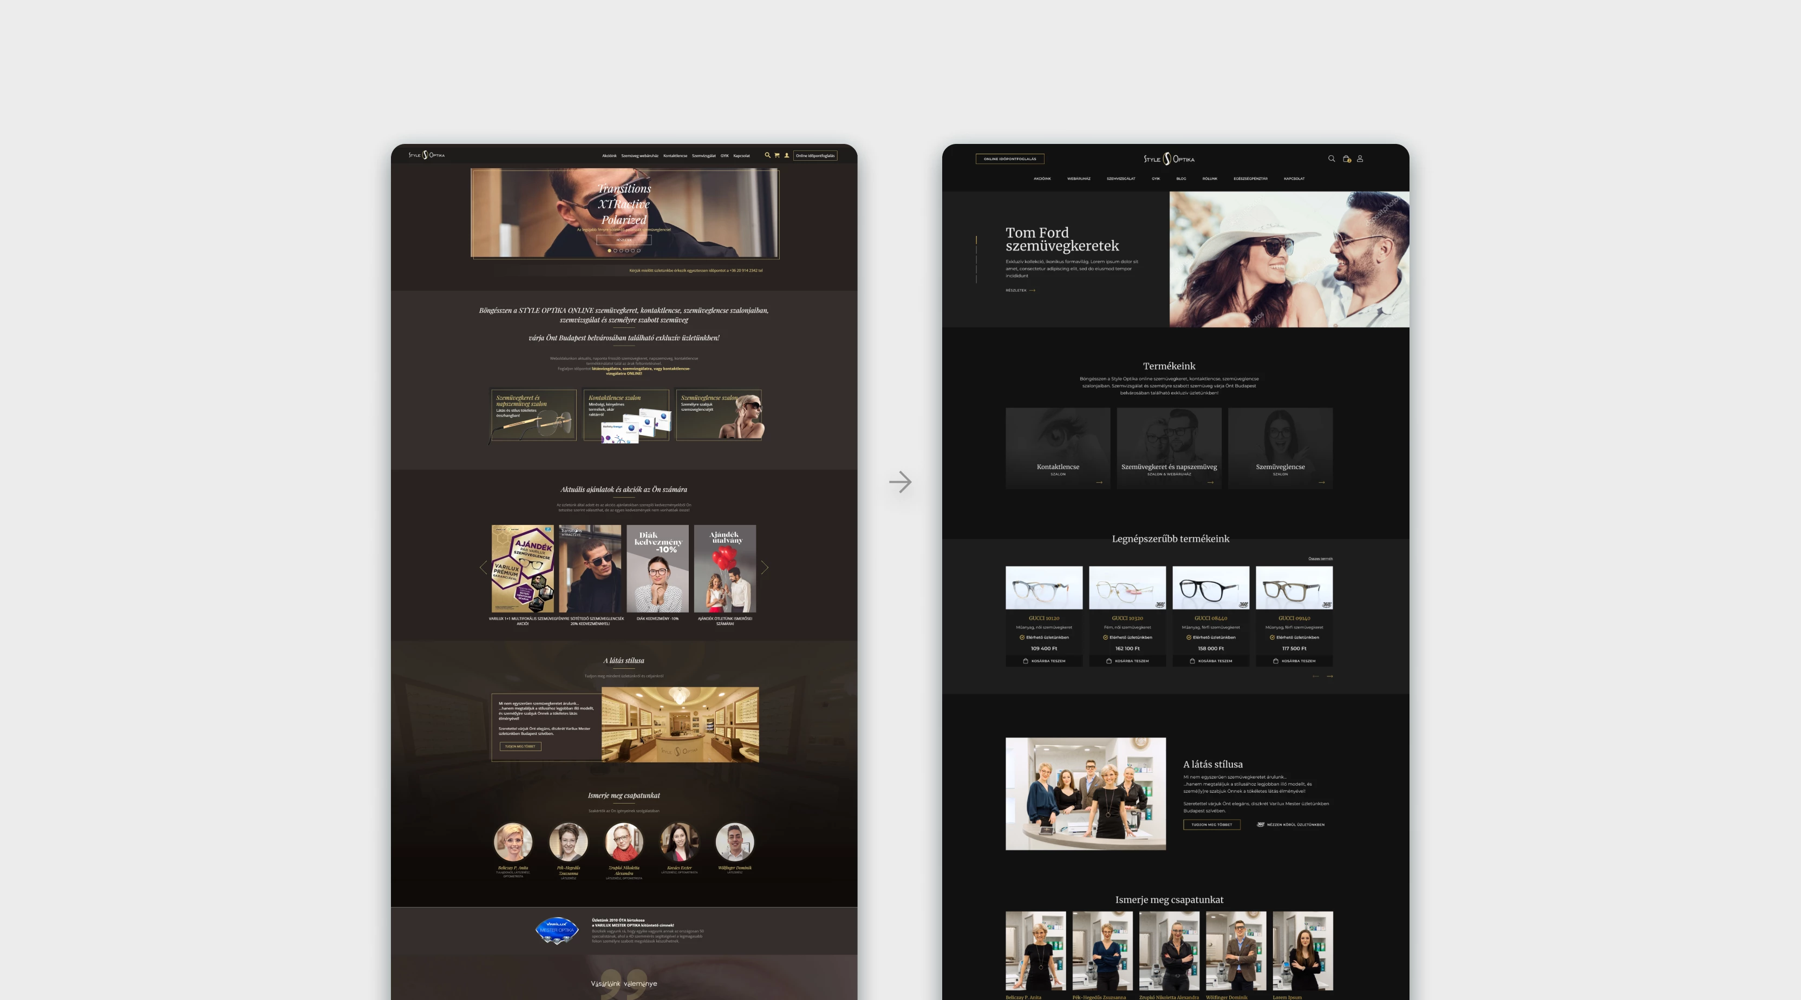Open Szemüveg webáruház in the left page menu
This screenshot has height=1000, width=1801.
pos(640,156)
